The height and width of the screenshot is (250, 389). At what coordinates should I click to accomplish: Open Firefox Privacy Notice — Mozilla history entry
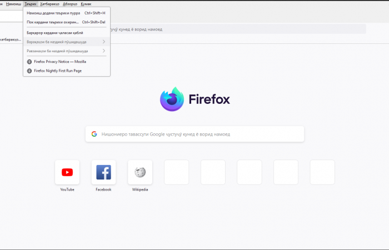[67, 62]
